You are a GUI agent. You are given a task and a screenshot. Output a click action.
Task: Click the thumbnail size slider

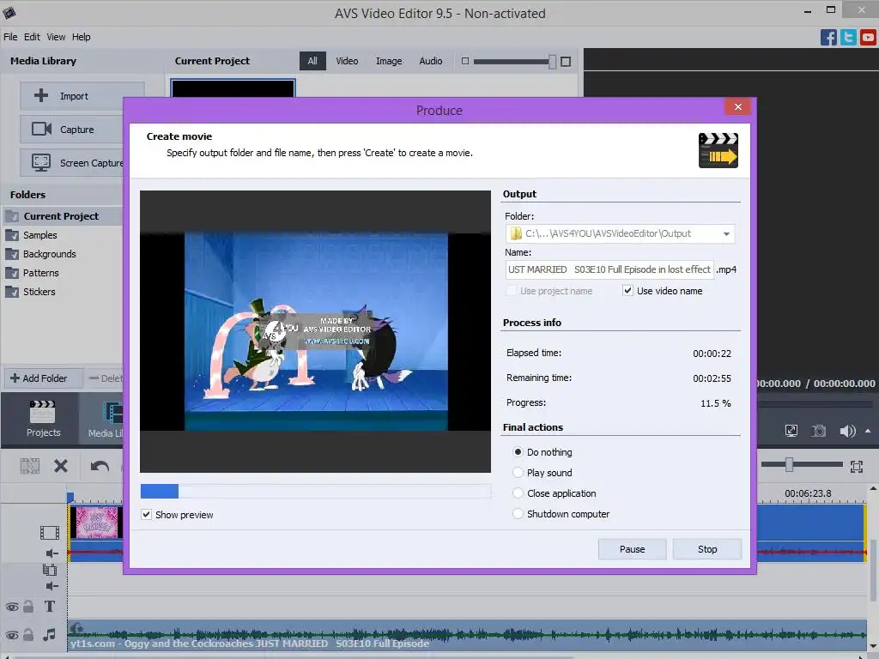point(515,61)
